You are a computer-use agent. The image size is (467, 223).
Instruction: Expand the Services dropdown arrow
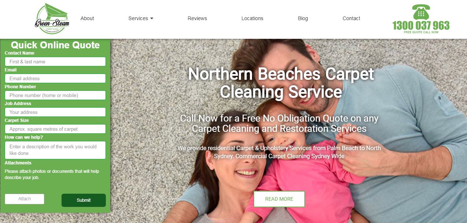pos(152,18)
